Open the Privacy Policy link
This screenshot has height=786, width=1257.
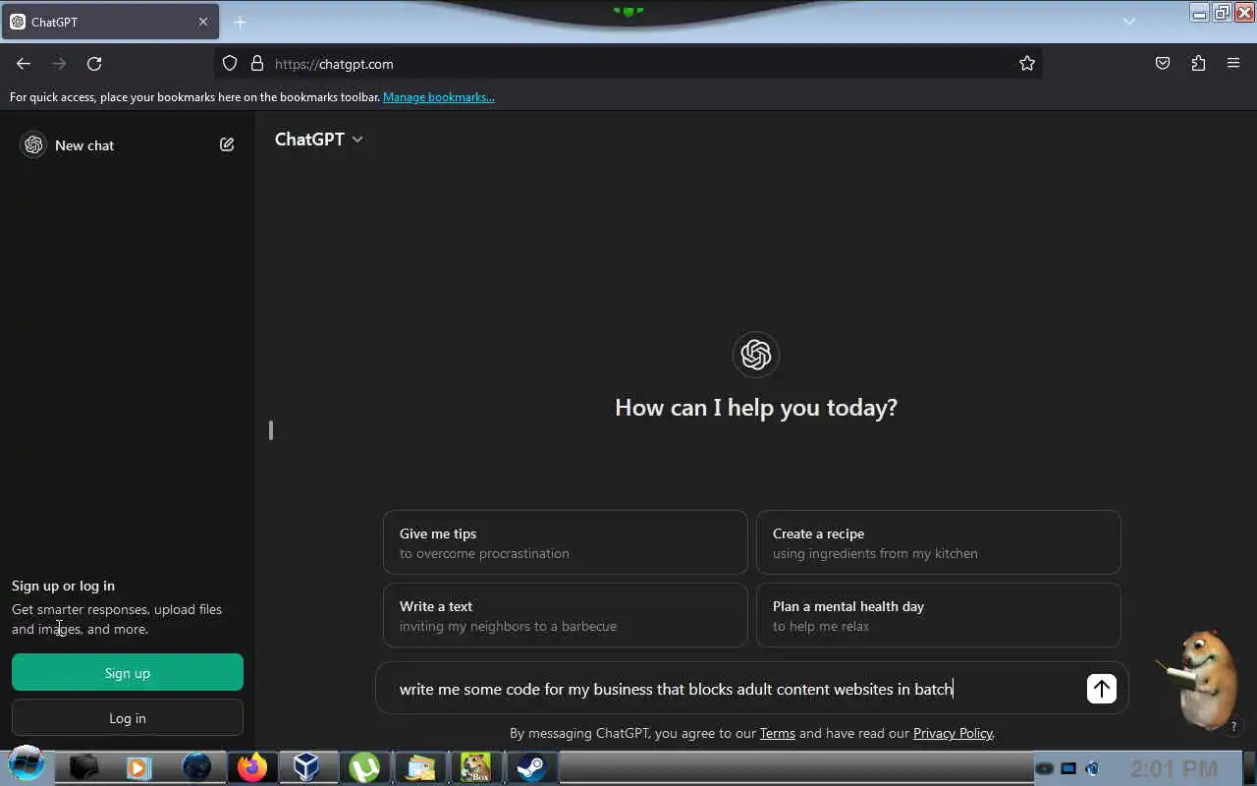click(953, 733)
